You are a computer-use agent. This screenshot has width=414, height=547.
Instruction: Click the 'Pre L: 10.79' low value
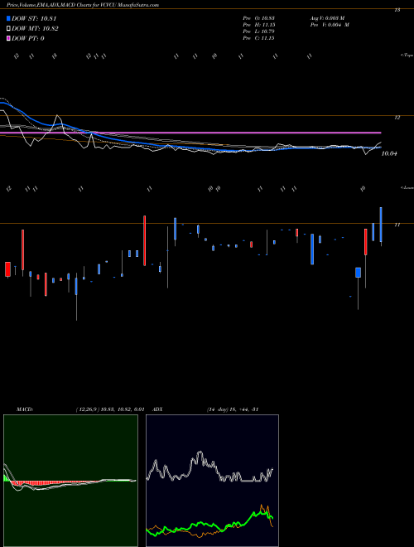pyautogui.click(x=259, y=31)
